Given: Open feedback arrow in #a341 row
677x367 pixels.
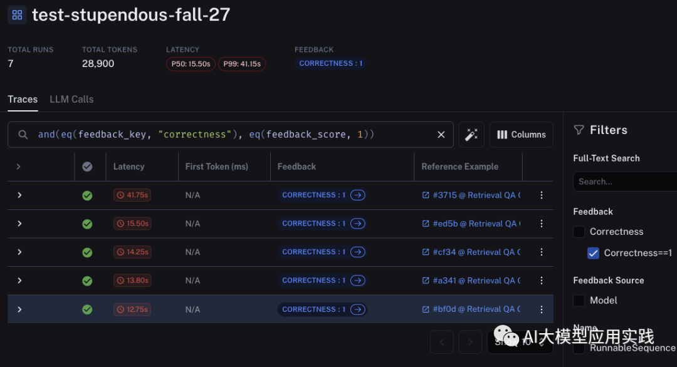Looking at the screenshot, I should pyautogui.click(x=357, y=281).
